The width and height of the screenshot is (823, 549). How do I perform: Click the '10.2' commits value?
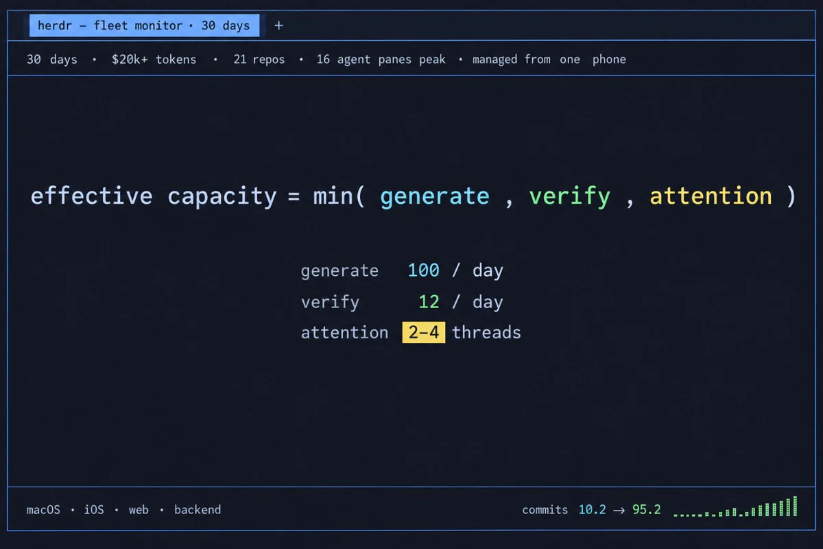592,510
